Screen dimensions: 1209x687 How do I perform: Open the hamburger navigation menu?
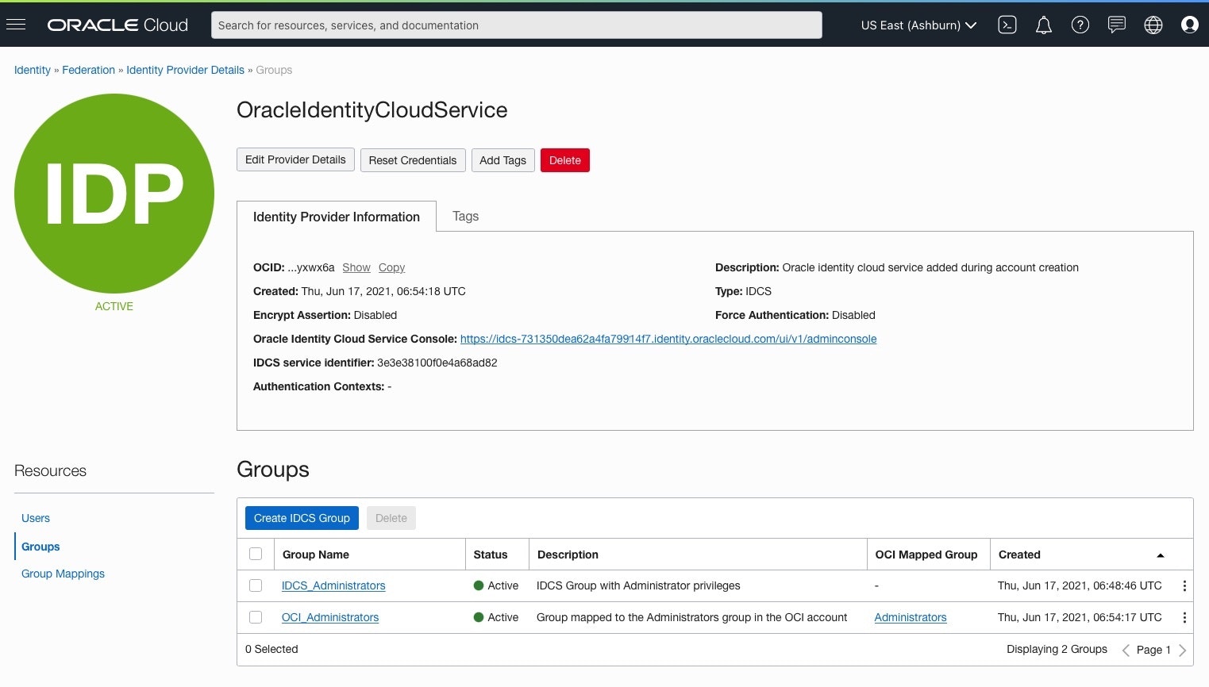[16, 25]
